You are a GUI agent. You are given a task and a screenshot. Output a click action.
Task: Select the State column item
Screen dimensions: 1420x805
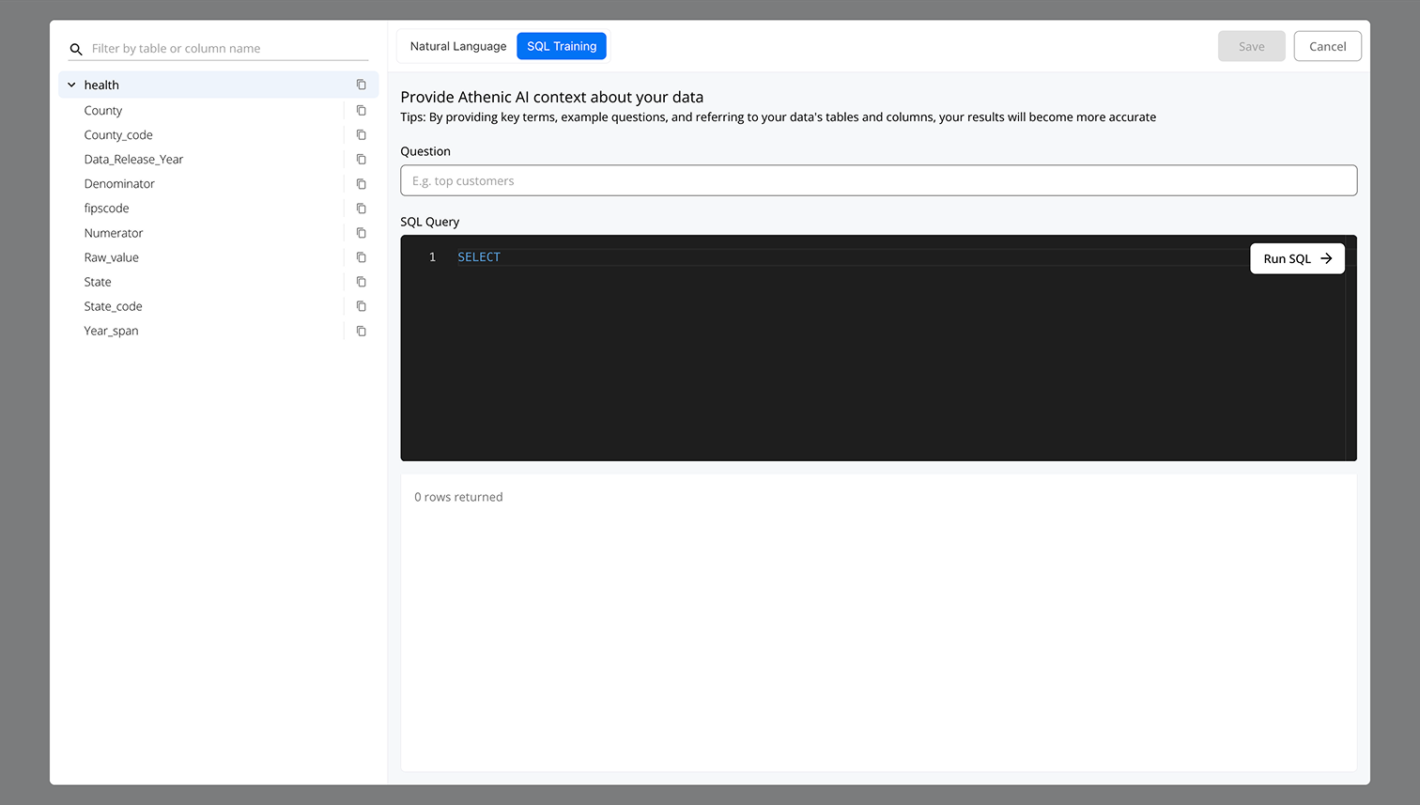click(x=98, y=282)
